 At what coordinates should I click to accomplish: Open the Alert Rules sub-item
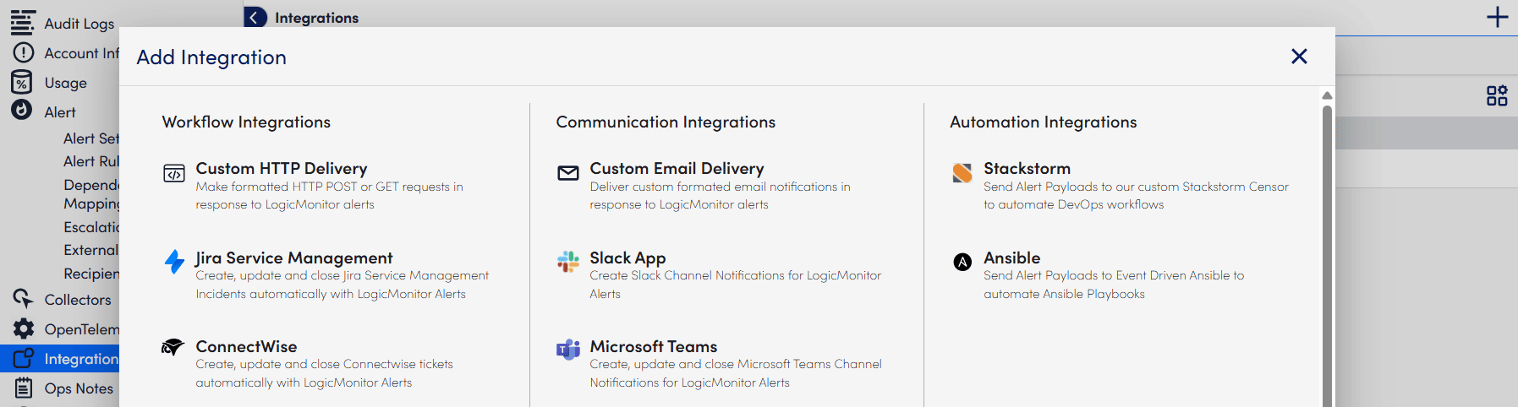[91, 161]
